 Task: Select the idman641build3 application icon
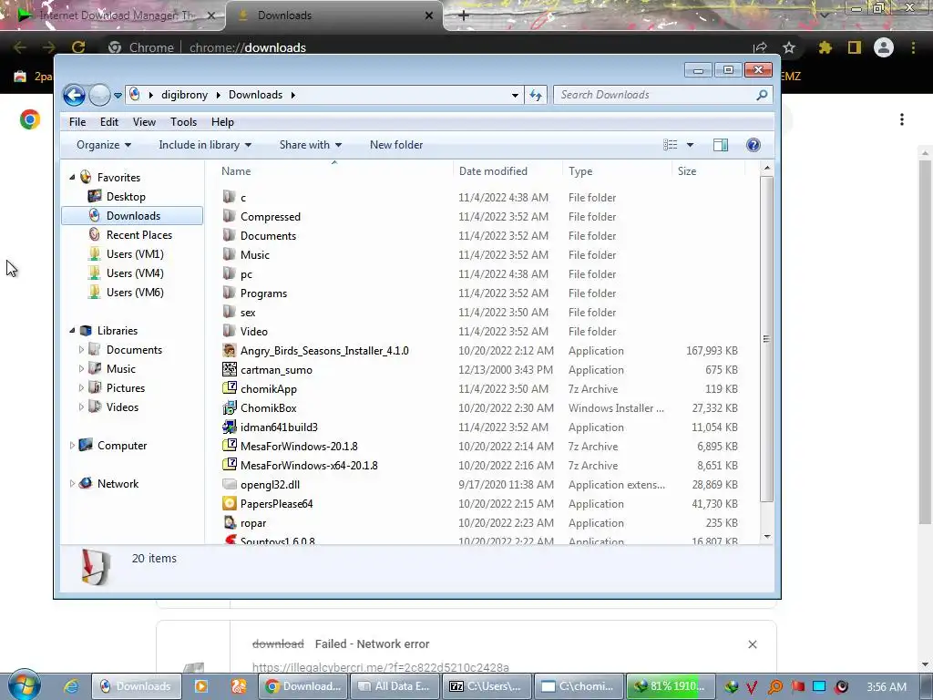coord(229,427)
